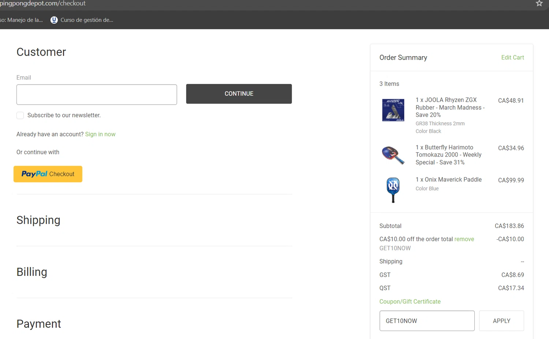Viewport: 549px width, 339px height.
Task: Click the browser address bar URL
Action: (x=43, y=3)
